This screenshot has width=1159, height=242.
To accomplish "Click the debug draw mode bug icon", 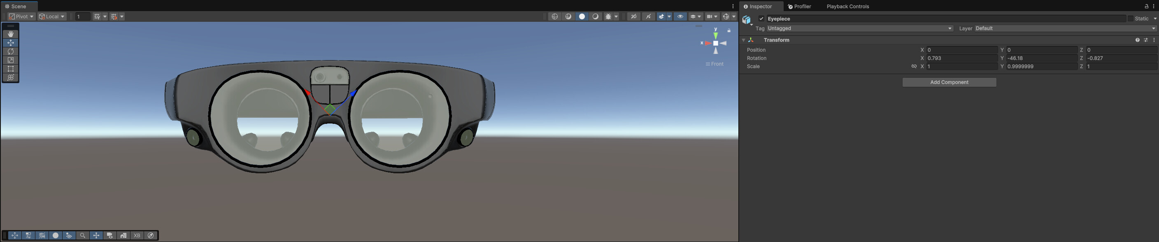I will coord(608,16).
